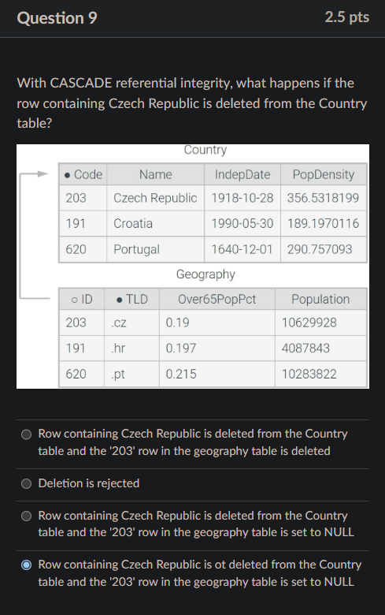This screenshot has width=385, height=615.
Task: Click the Code primary key bullet header
Action: 83,174
